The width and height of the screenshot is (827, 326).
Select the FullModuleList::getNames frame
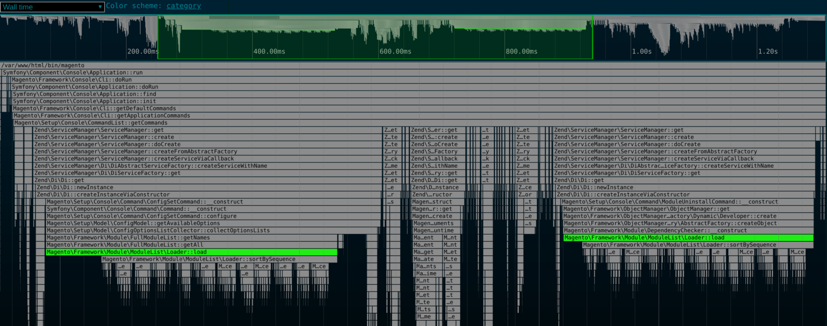[191, 238]
